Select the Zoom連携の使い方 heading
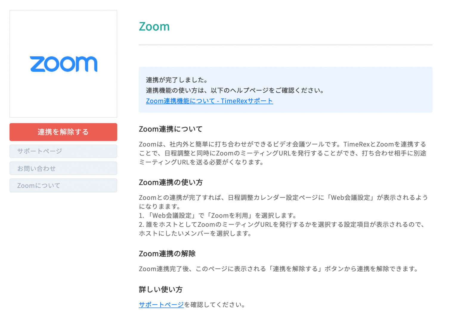This screenshot has height=319, width=458. (170, 182)
